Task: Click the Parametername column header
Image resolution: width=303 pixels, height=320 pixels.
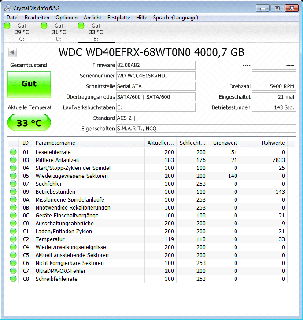Action: pyautogui.click(x=89, y=143)
